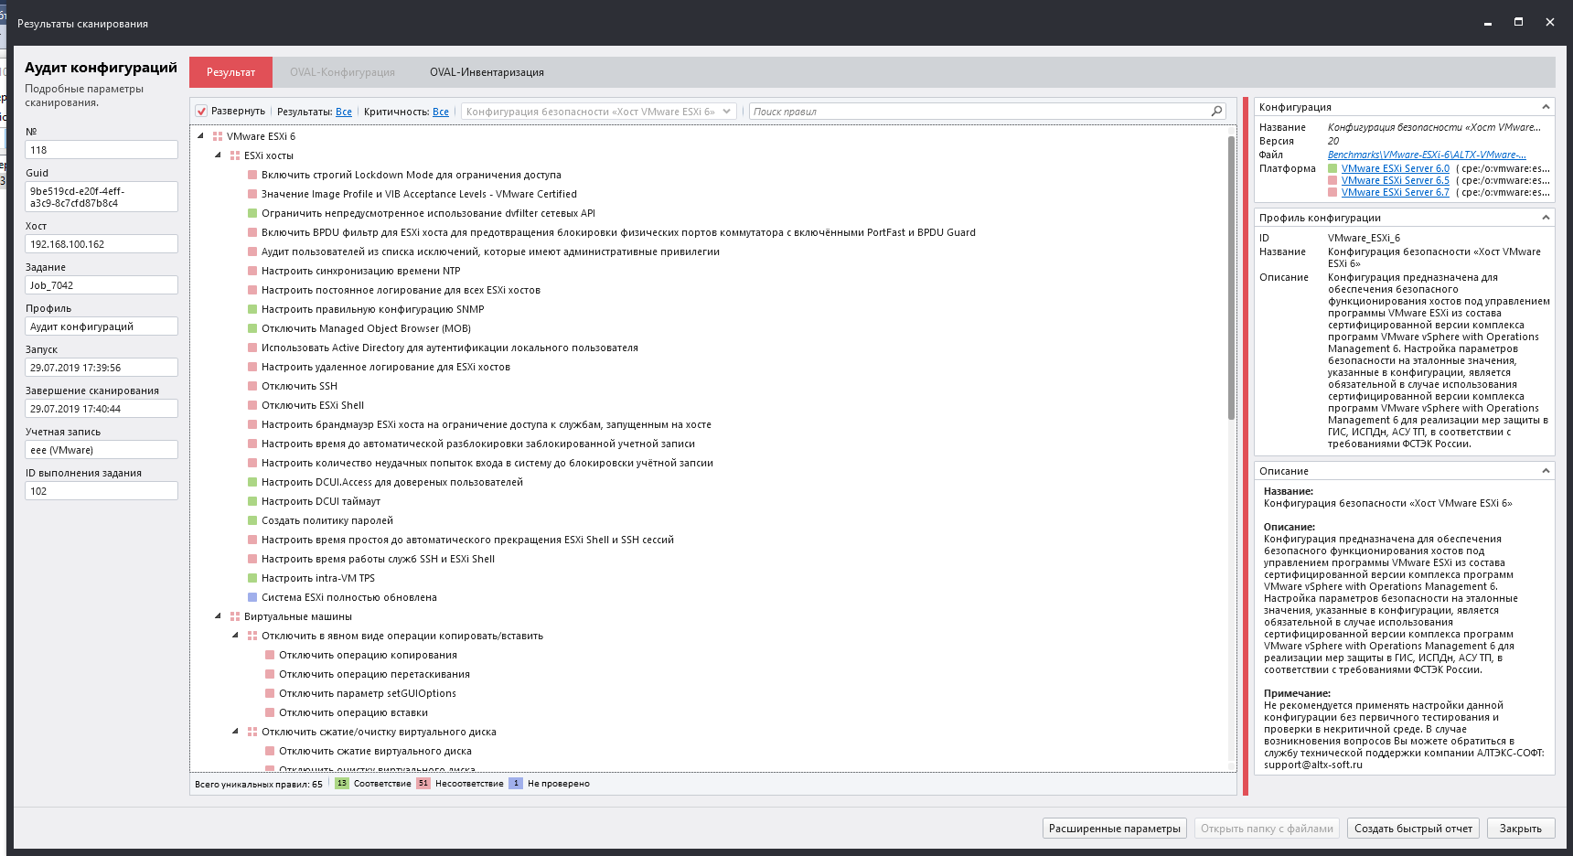Click blue not-checked count badge 1
Screen dimensions: 1573x856
pos(516,784)
